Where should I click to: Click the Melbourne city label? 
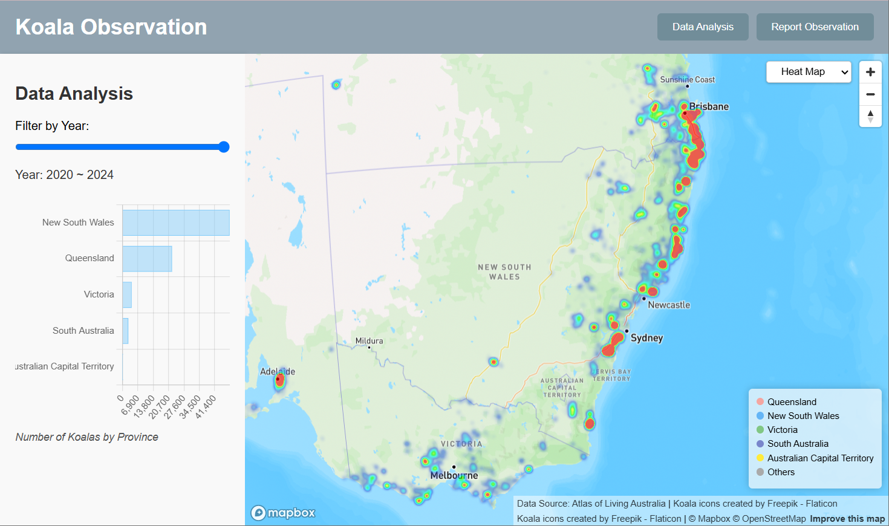pyautogui.click(x=454, y=475)
